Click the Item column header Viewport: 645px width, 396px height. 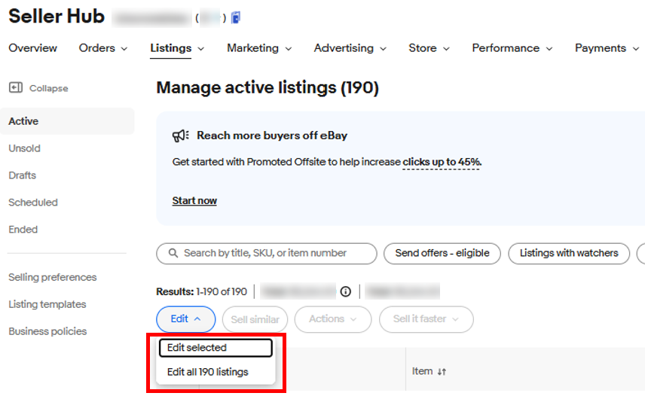[x=423, y=371]
